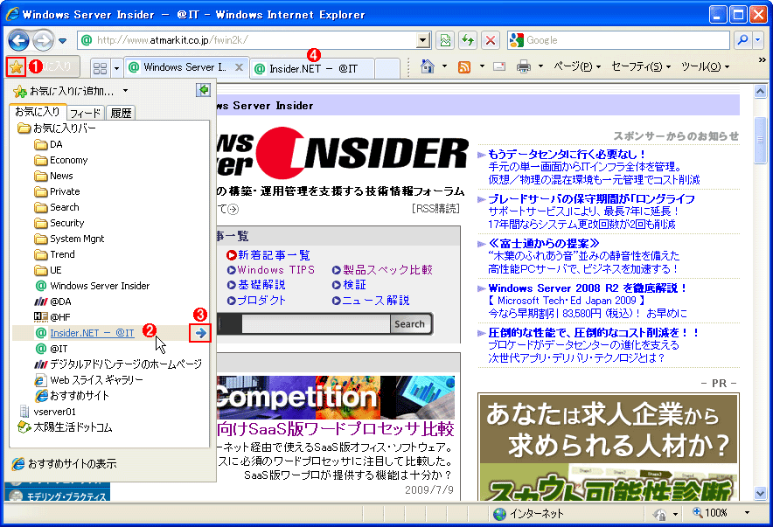This screenshot has height=527, width=773.
Task: Click the Forward navigation button
Action: click(x=44, y=40)
